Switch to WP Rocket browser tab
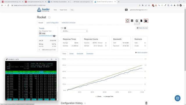 82,2
